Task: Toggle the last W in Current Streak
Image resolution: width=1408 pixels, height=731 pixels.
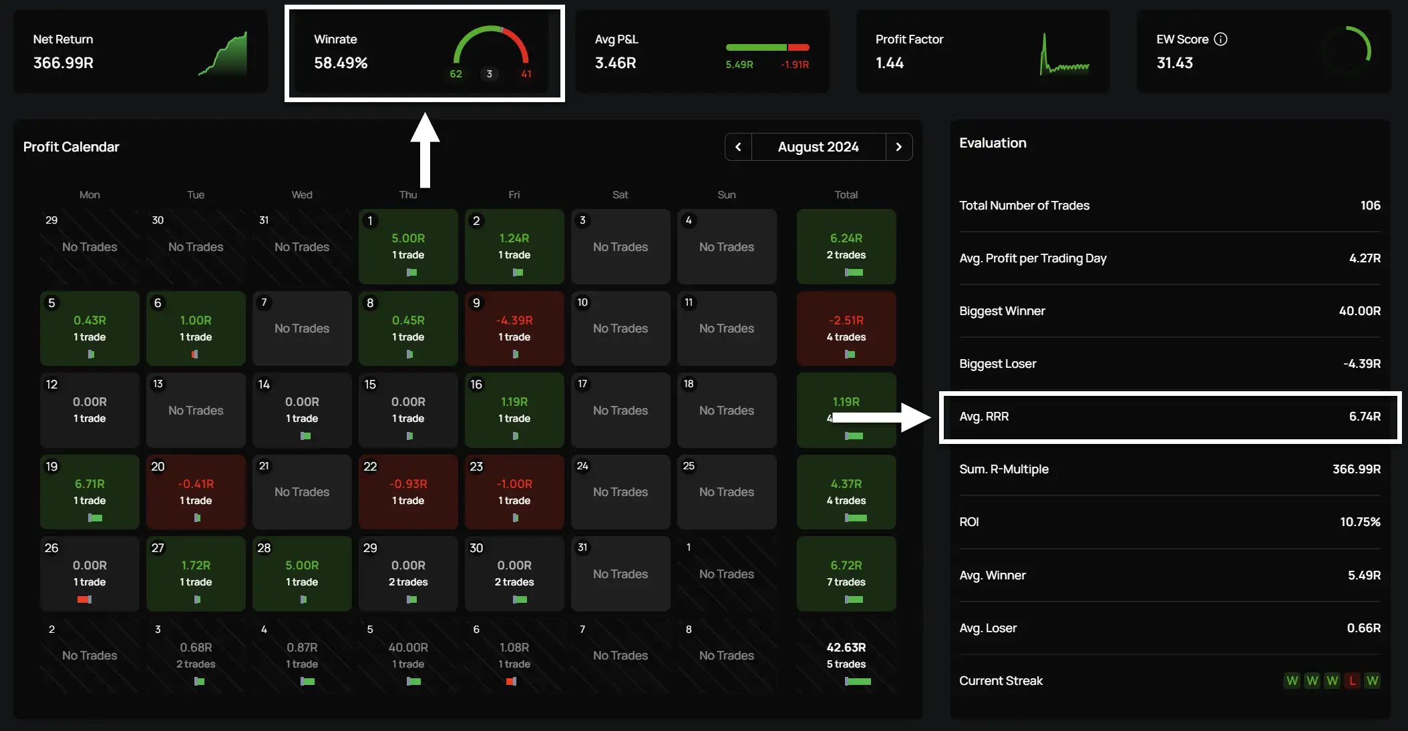Action: tap(1373, 680)
